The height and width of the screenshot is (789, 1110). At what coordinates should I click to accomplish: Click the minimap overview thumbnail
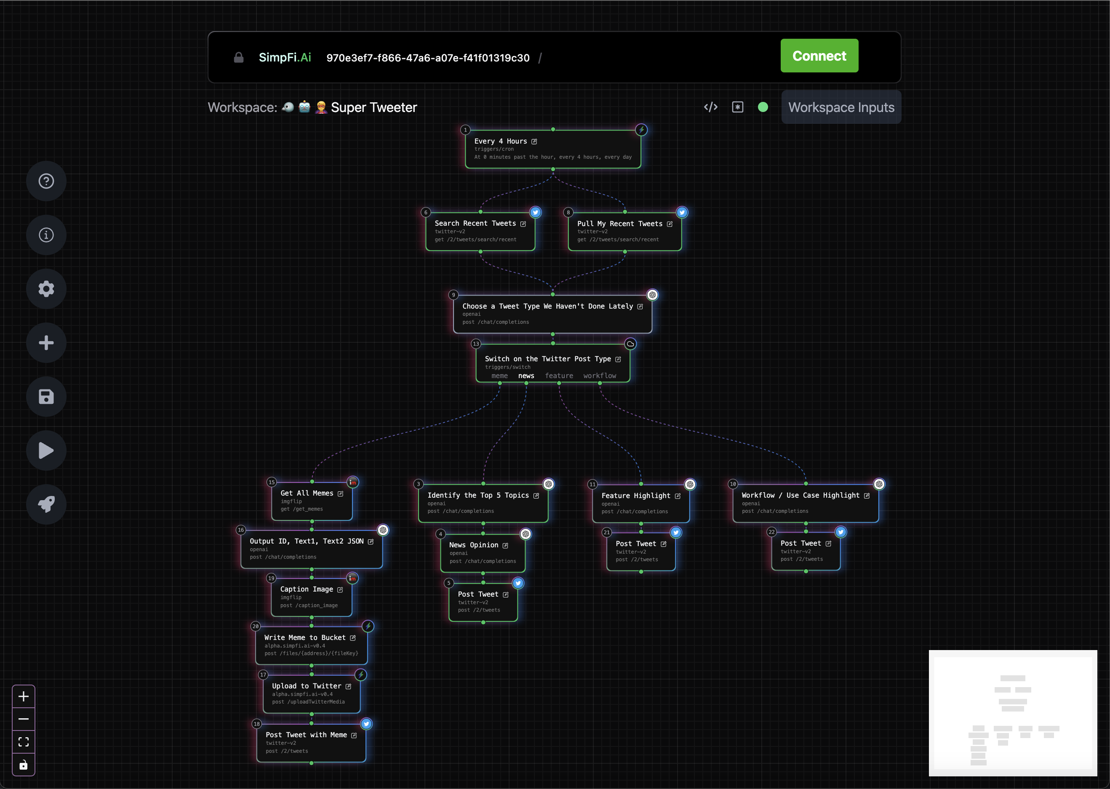pyautogui.click(x=1013, y=713)
